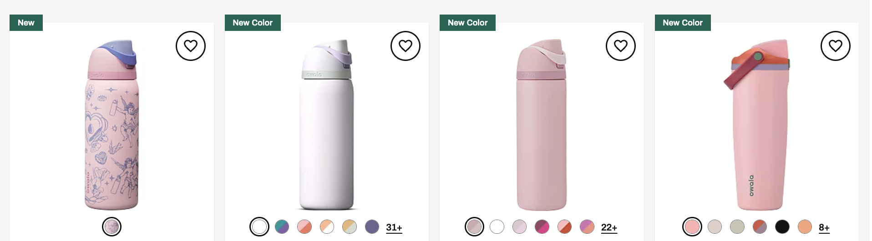Image resolution: width=872 pixels, height=241 pixels.
Task: Click the single swatch under the cupid bottle
Action: [112, 226]
